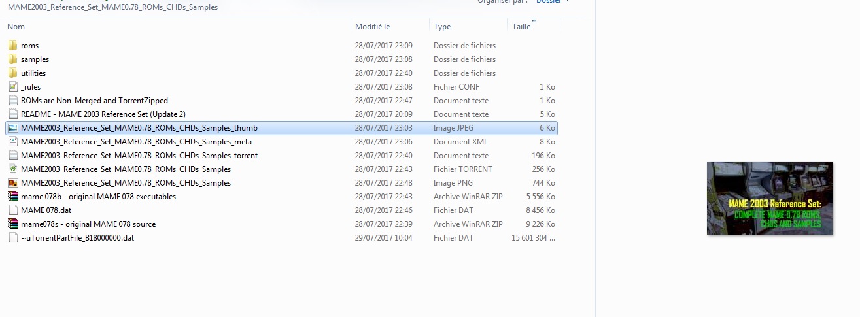Click the 'Image PNG' type cell
Screen dimensions: 860x317
coord(453,183)
